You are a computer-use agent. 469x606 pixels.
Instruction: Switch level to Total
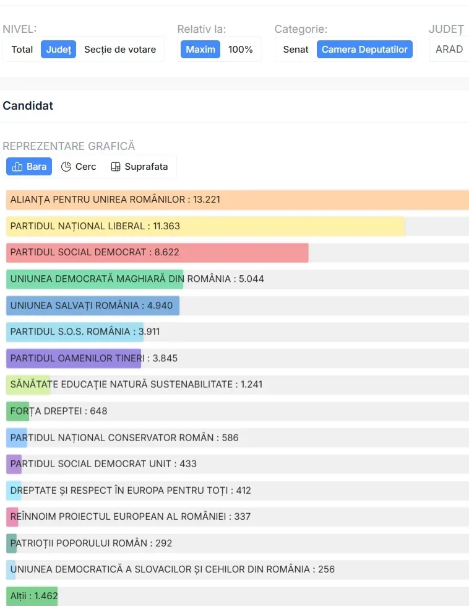22,50
